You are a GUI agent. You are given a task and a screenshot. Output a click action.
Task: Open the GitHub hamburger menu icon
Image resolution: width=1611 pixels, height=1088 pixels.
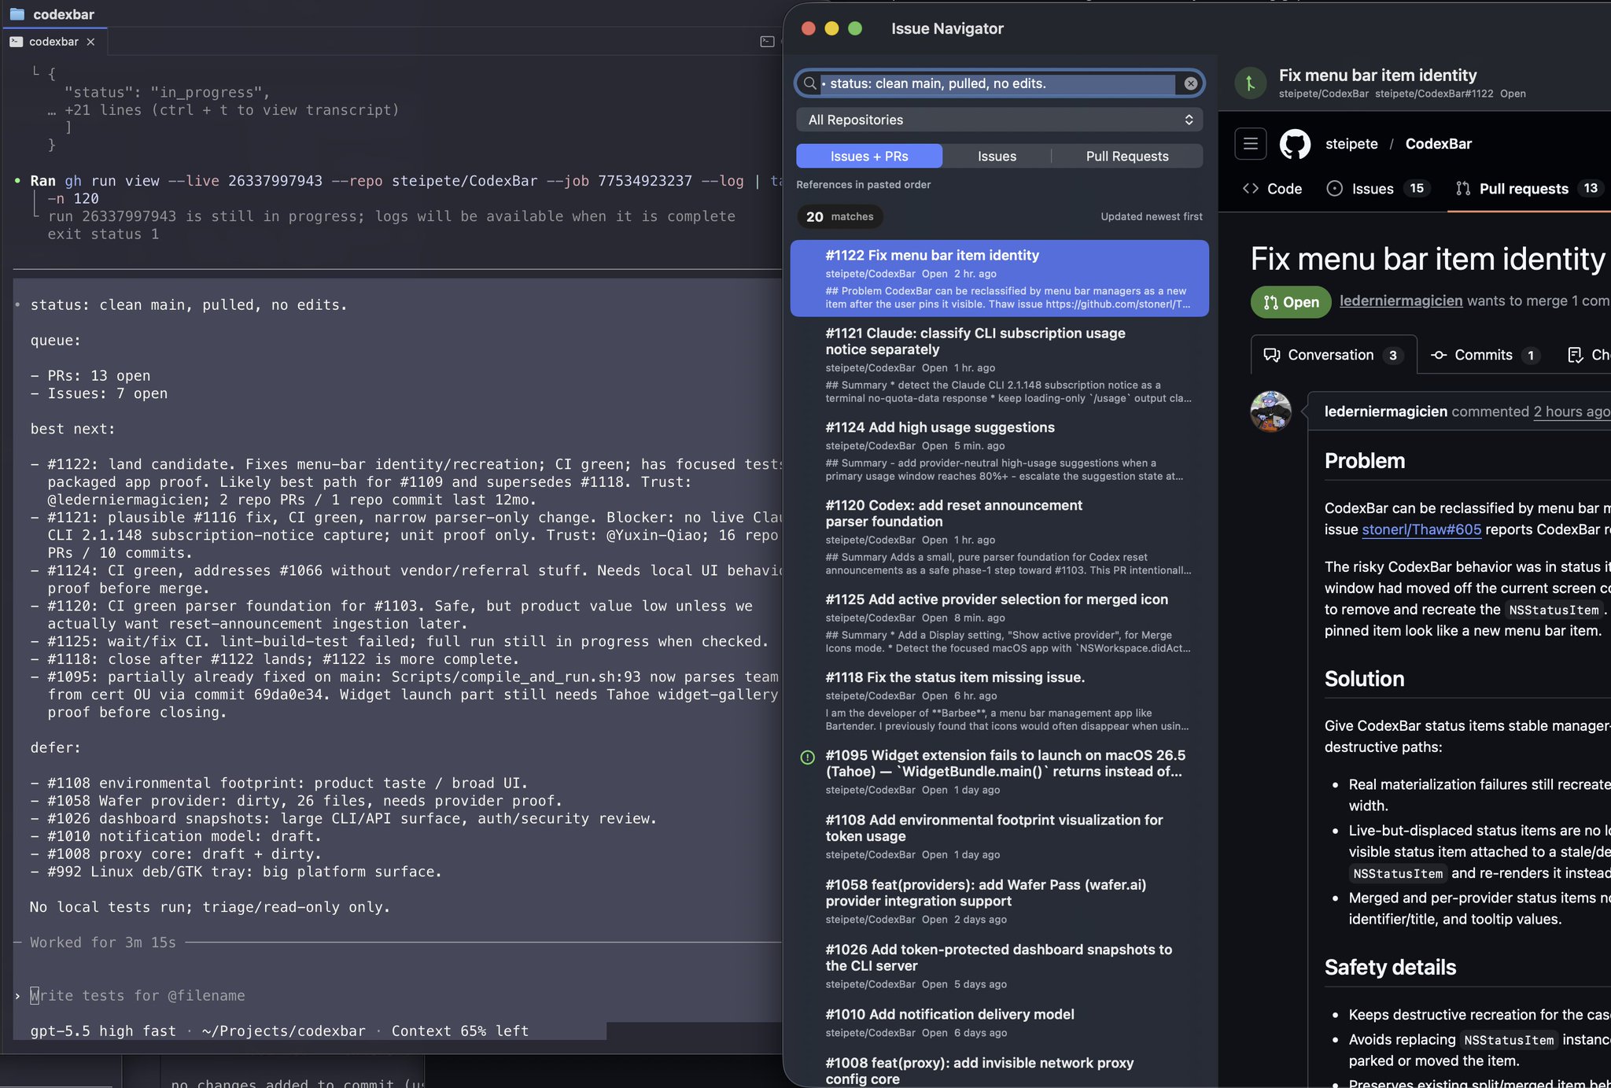click(x=1250, y=144)
